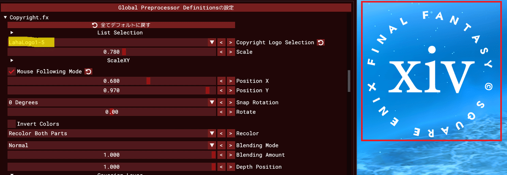507x175 pixels.
Task: Click the Global Preprocessor Definitions header bar
Action: 176,8
